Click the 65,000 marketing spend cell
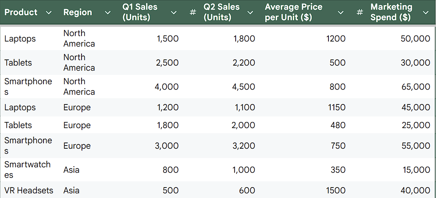Viewport: 436px width, 198px height. [x=415, y=87]
